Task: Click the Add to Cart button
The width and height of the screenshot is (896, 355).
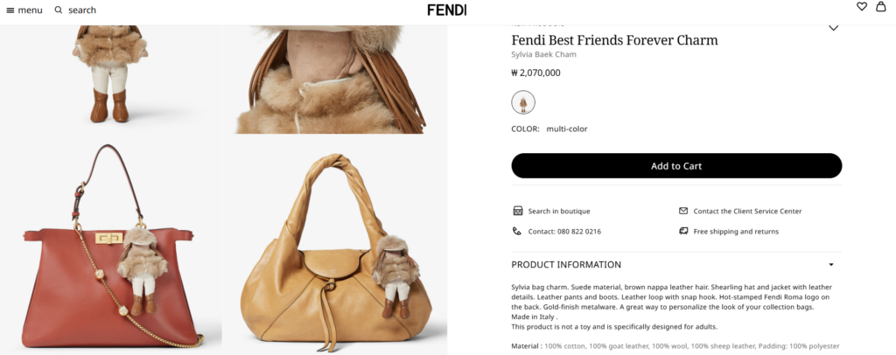Action: pos(676,166)
